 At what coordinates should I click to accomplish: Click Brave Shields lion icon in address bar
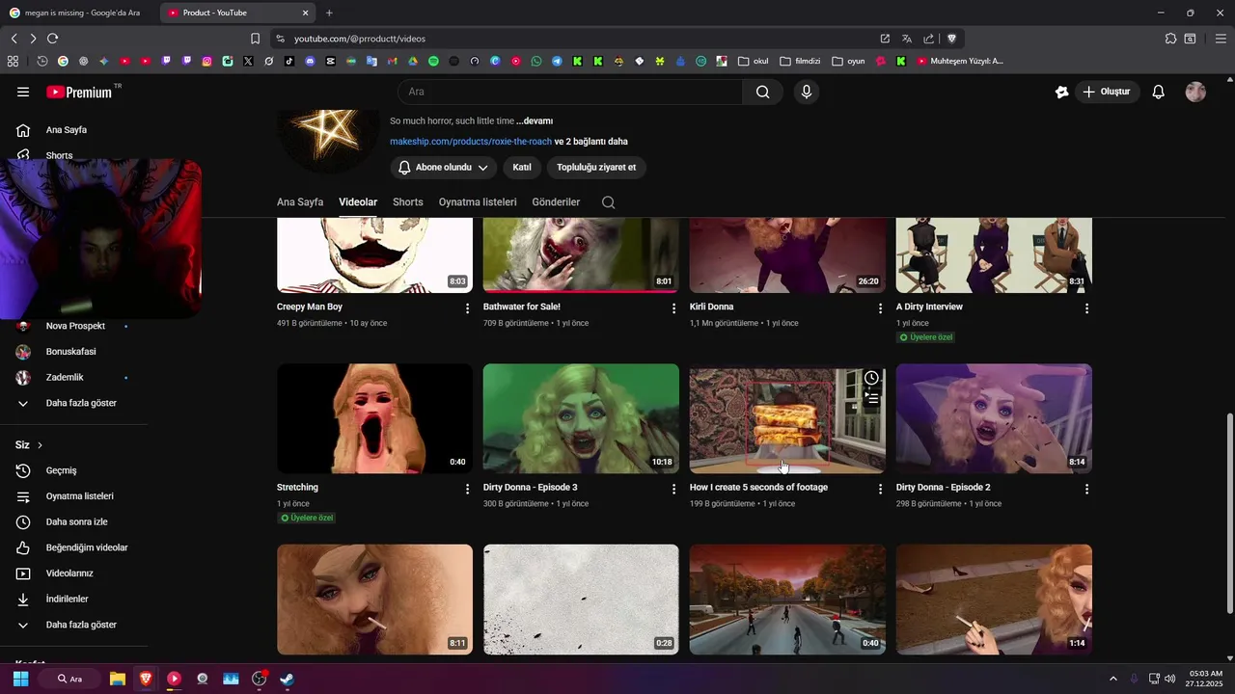coord(951,39)
